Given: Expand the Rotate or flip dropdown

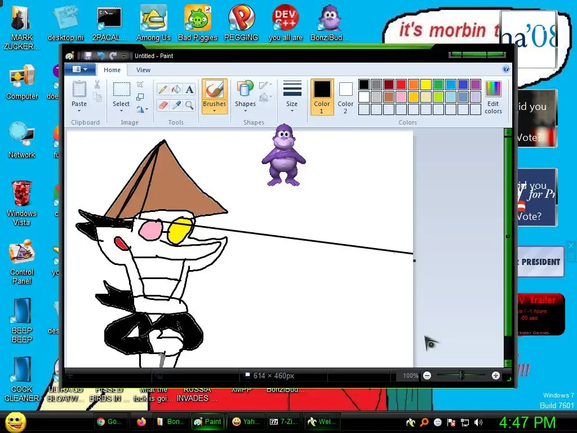Looking at the screenshot, I should (142, 109).
